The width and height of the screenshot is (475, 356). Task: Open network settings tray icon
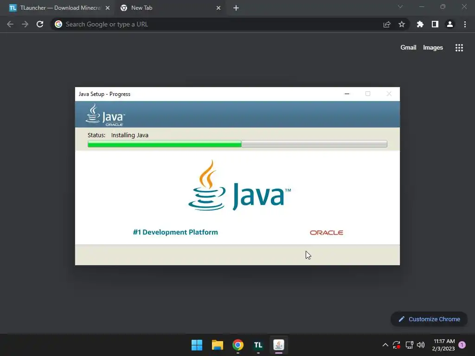point(409,345)
